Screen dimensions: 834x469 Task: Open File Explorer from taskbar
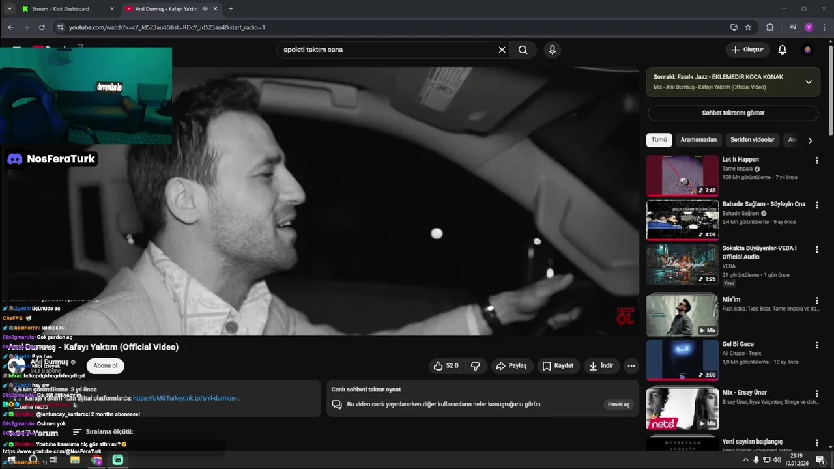coord(75,460)
